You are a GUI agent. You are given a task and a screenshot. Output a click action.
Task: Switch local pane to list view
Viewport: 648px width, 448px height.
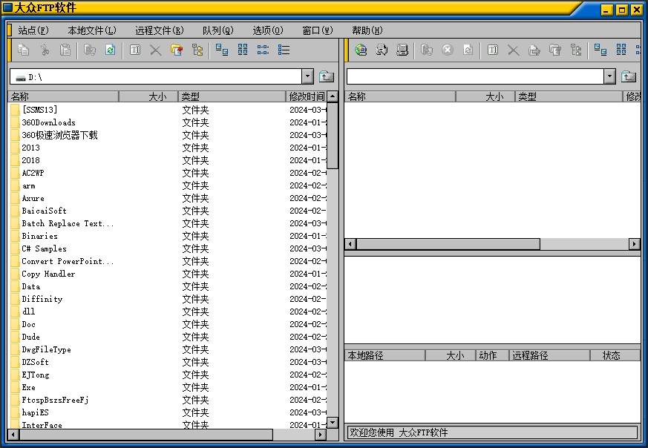(x=263, y=50)
